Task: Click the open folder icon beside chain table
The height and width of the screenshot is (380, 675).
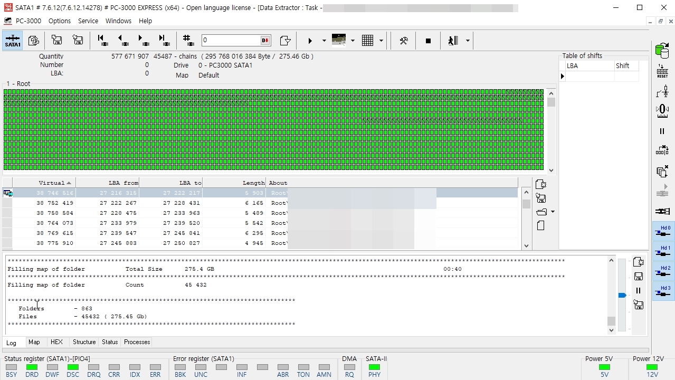Action: (x=541, y=212)
